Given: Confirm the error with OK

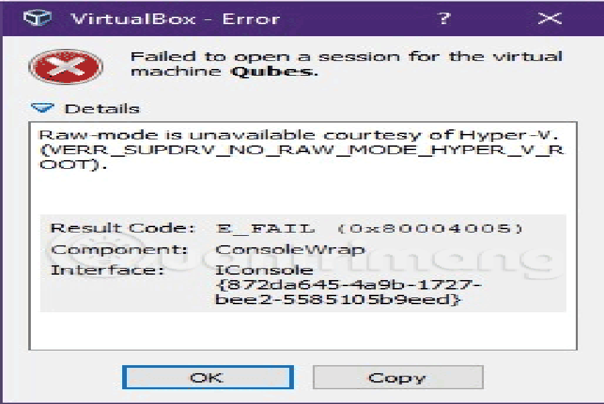Looking at the screenshot, I should 207,377.
